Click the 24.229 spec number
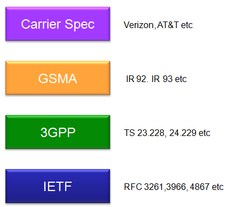 pyautogui.click(x=183, y=133)
